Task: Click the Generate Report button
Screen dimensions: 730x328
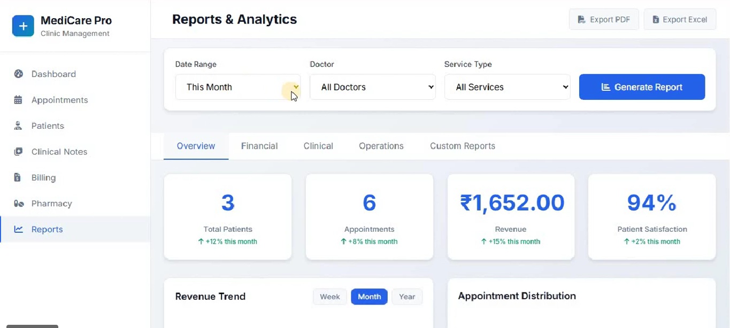Action: tap(642, 87)
